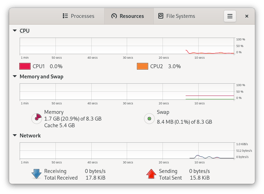This screenshot has height=194, width=264.
Task: Pick CPU2 orange graph color swatch
Action: pos(142,66)
